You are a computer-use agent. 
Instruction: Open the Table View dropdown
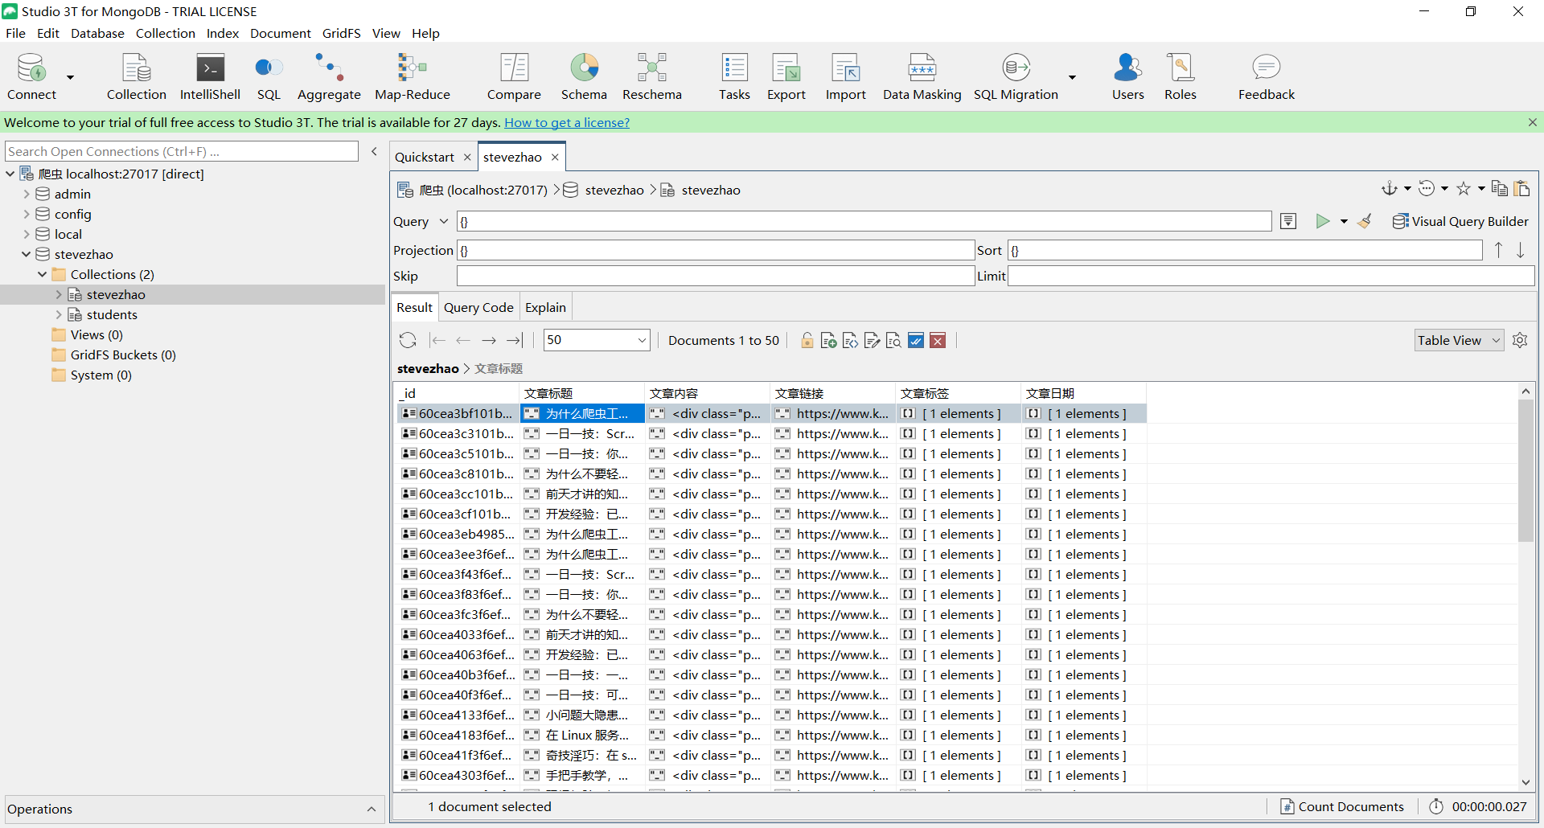pyautogui.click(x=1459, y=340)
